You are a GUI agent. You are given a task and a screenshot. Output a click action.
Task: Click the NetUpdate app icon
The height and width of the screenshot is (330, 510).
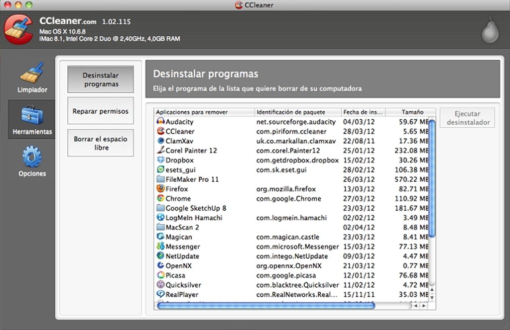[x=160, y=255]
